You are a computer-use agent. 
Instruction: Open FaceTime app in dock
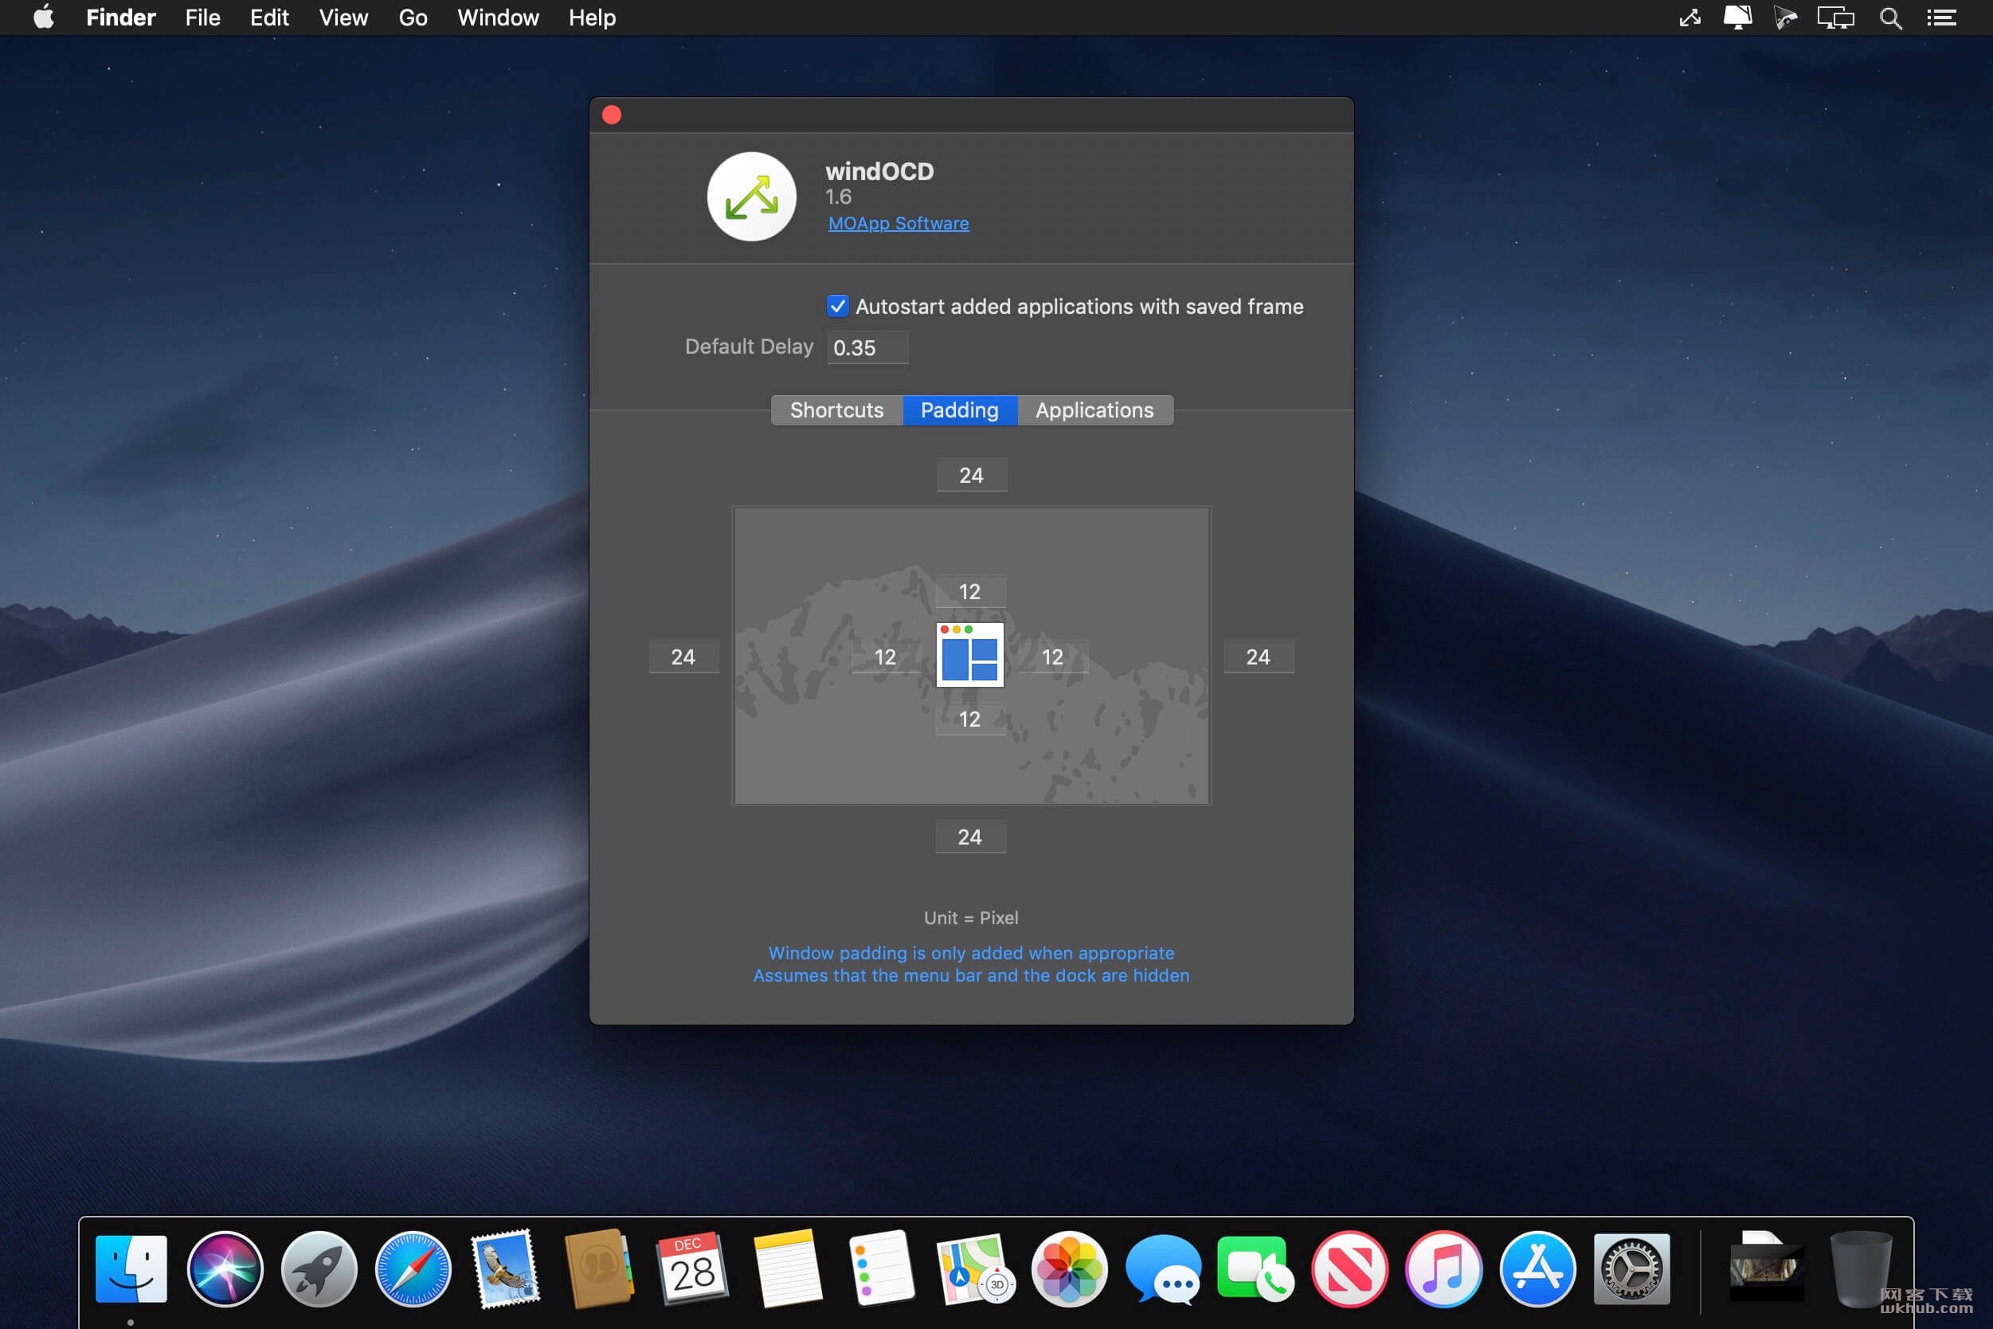pos(1256,1268)
